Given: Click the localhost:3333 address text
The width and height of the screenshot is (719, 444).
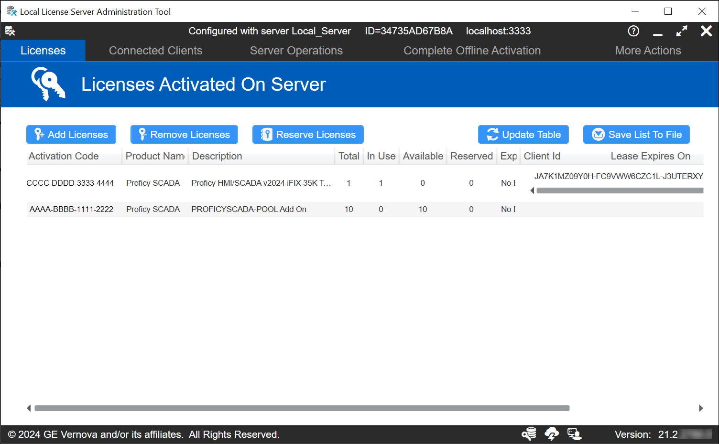Looking at the screenshot, I should coord(498,31).
